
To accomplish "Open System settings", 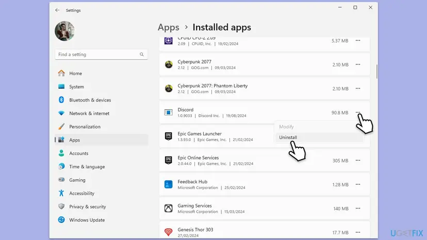I will click(x=101, y=87).
